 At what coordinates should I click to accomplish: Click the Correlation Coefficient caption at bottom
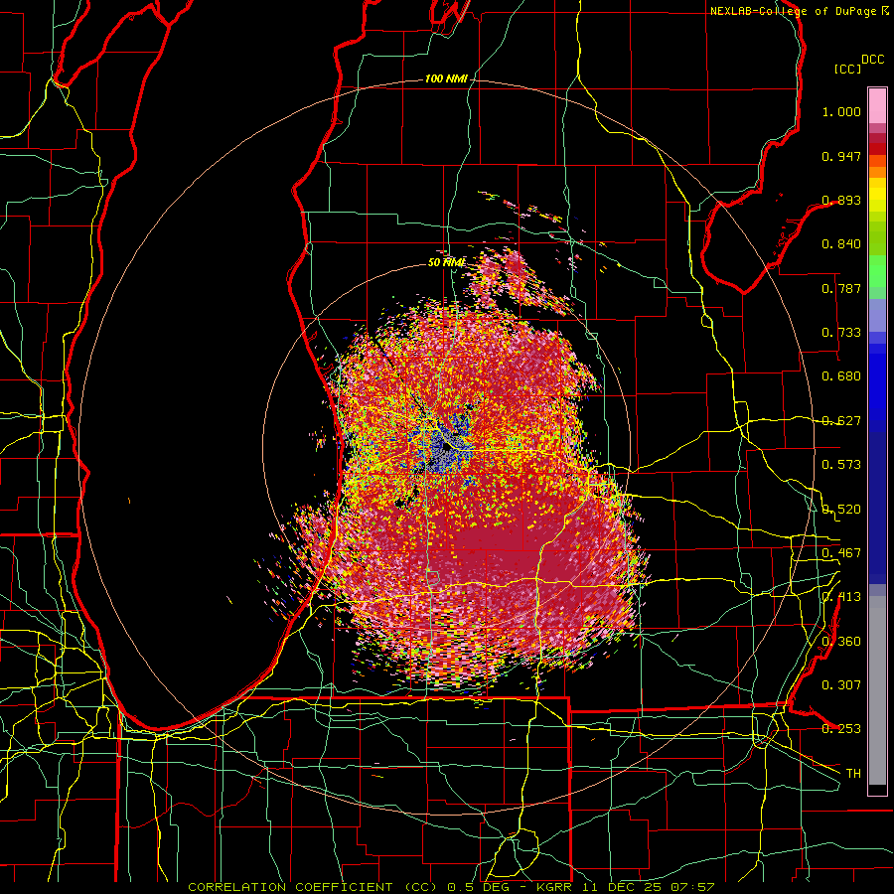click(451, 887)
